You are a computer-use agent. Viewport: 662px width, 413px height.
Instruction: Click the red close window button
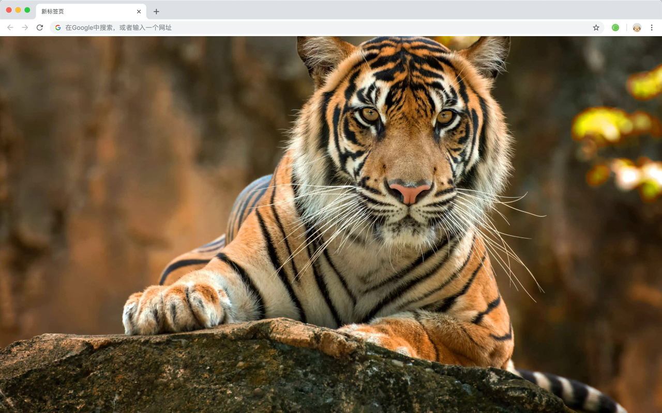[9, 10]
